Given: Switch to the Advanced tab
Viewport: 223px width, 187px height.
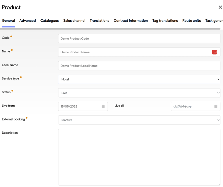Looking at the screenshot, I should pyautogui.click(x=28, y=21).
